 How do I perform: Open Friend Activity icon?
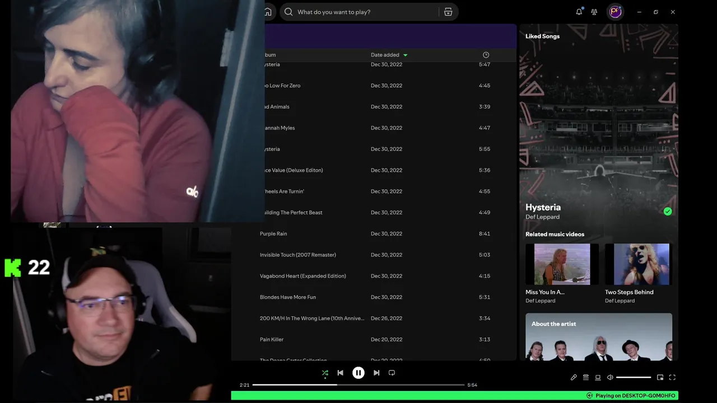594,12
